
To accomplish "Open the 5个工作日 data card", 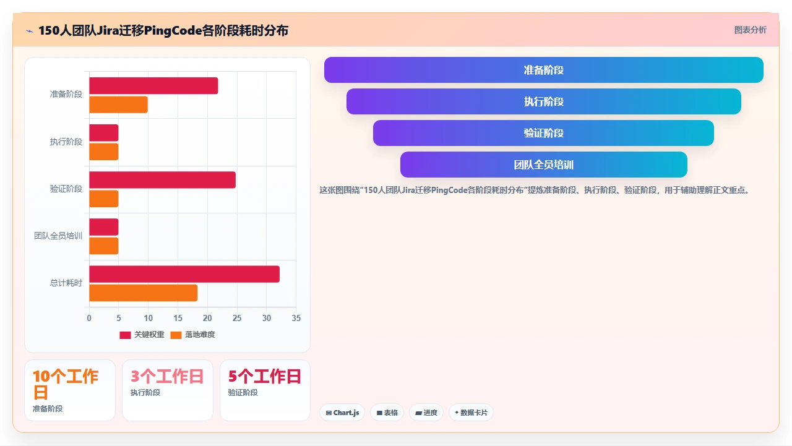I will pyautogui.click(x=265, y=390).
